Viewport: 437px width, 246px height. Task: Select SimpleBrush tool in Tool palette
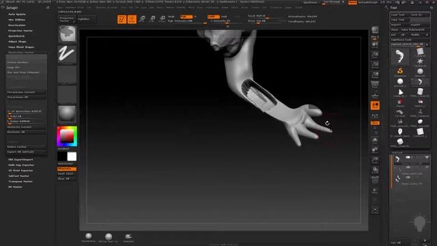click(x=400, y=71)
